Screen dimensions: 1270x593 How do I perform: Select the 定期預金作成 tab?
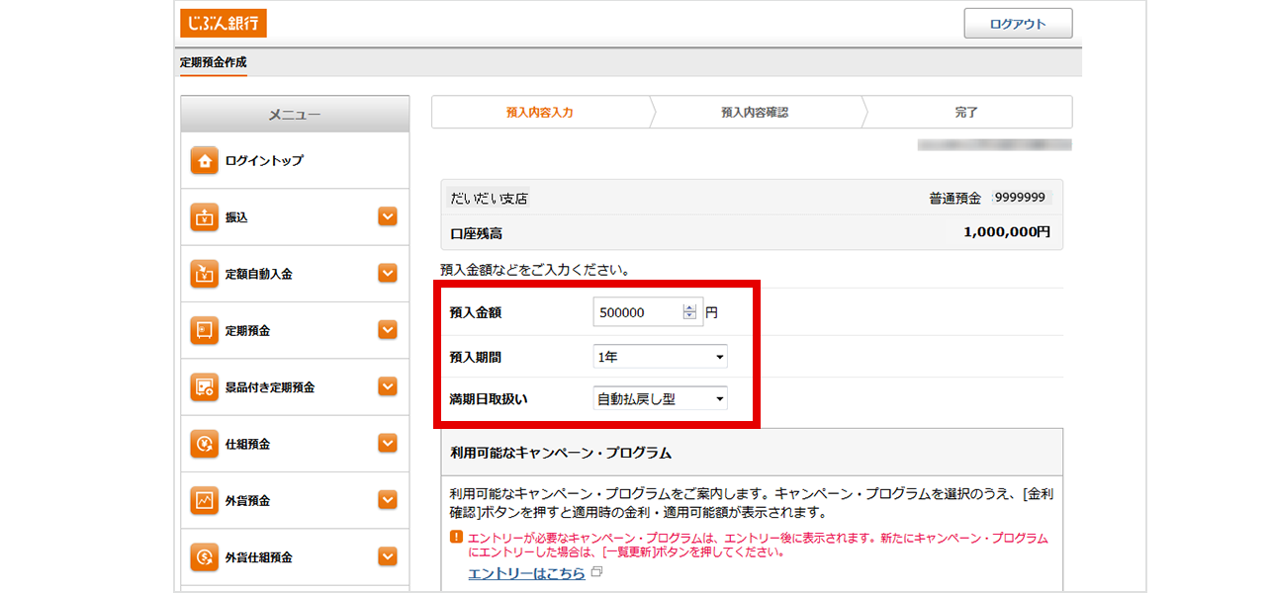tap(214, 62)
